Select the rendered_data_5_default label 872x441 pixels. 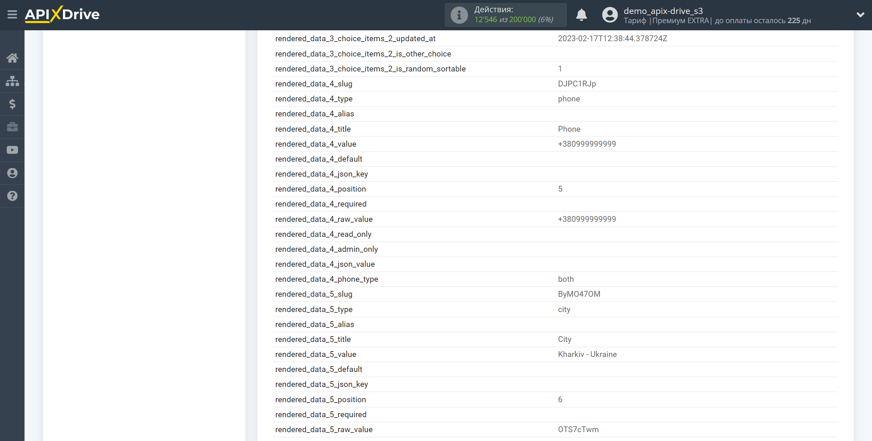click(318, 369)
